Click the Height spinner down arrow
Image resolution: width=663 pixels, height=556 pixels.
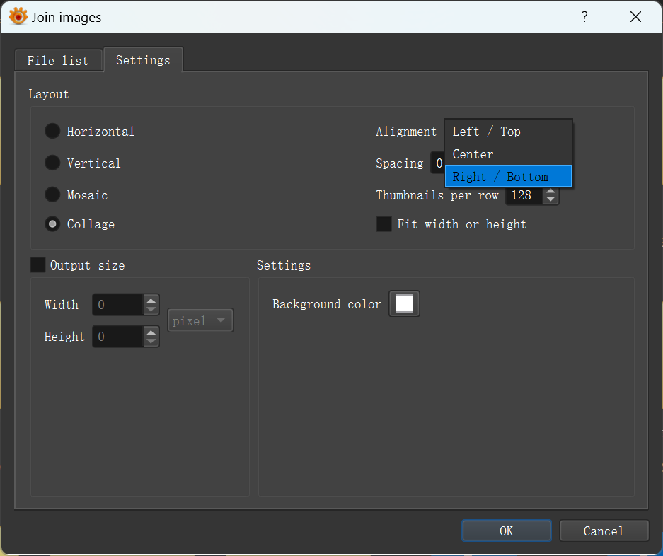[151, 342]
